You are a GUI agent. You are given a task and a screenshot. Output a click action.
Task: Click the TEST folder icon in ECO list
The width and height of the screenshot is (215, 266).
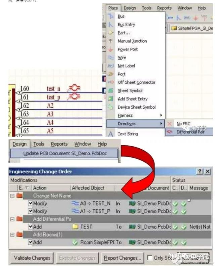pos(75,227)
